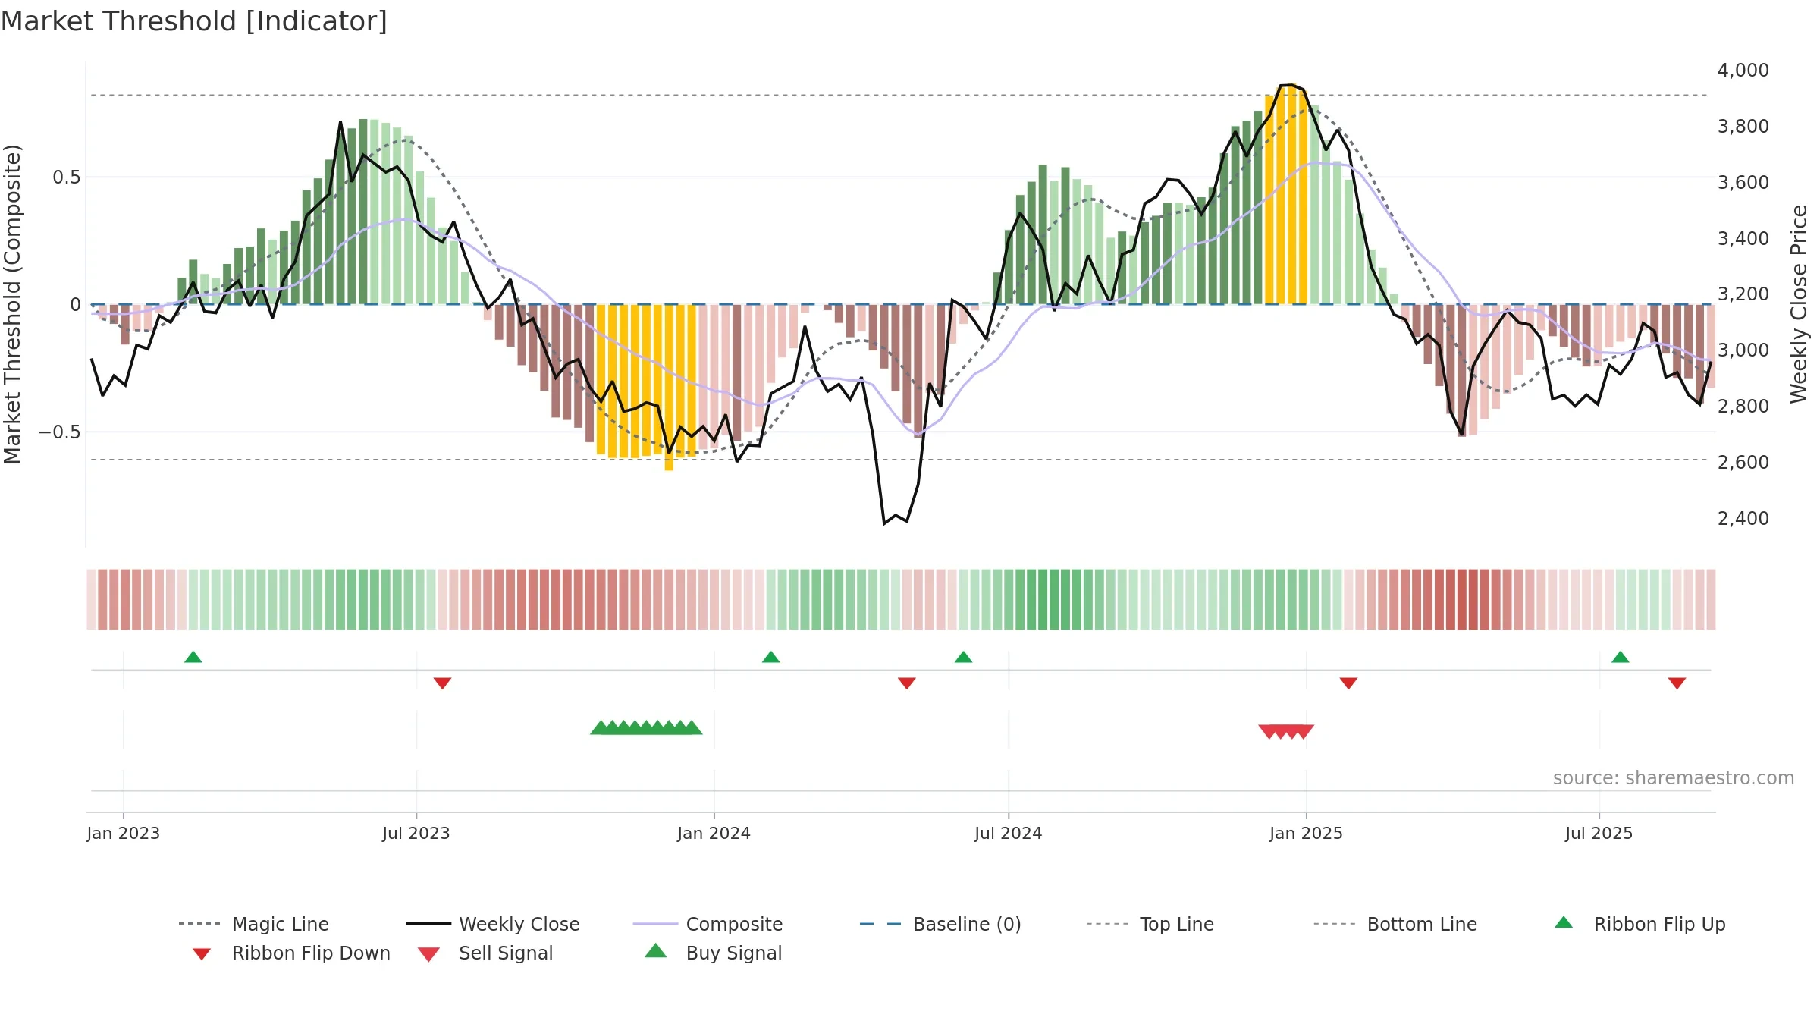This screenshot has height=1024, width=1820.
Task: Click Ribbon Flip Down marker around May 2024
Action: 907,683
